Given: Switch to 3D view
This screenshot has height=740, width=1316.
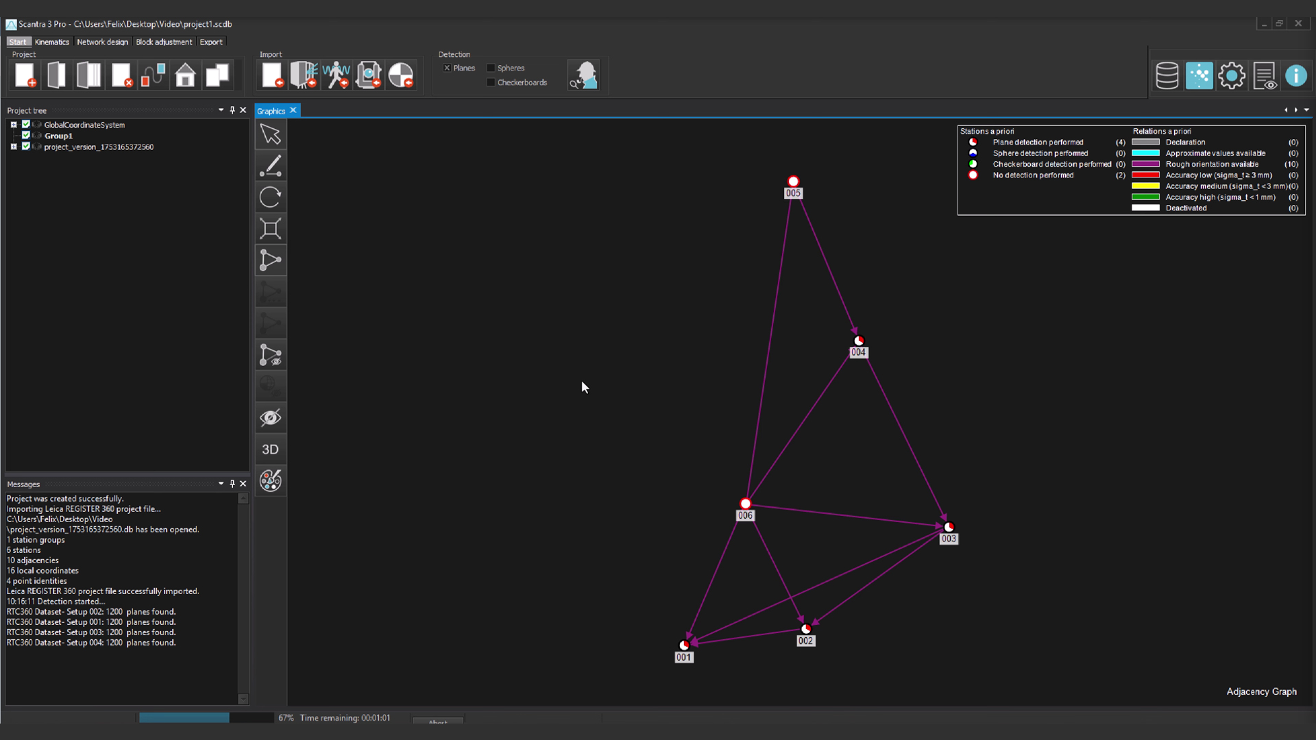Looking at the screenshot, I should click(271, 449).
